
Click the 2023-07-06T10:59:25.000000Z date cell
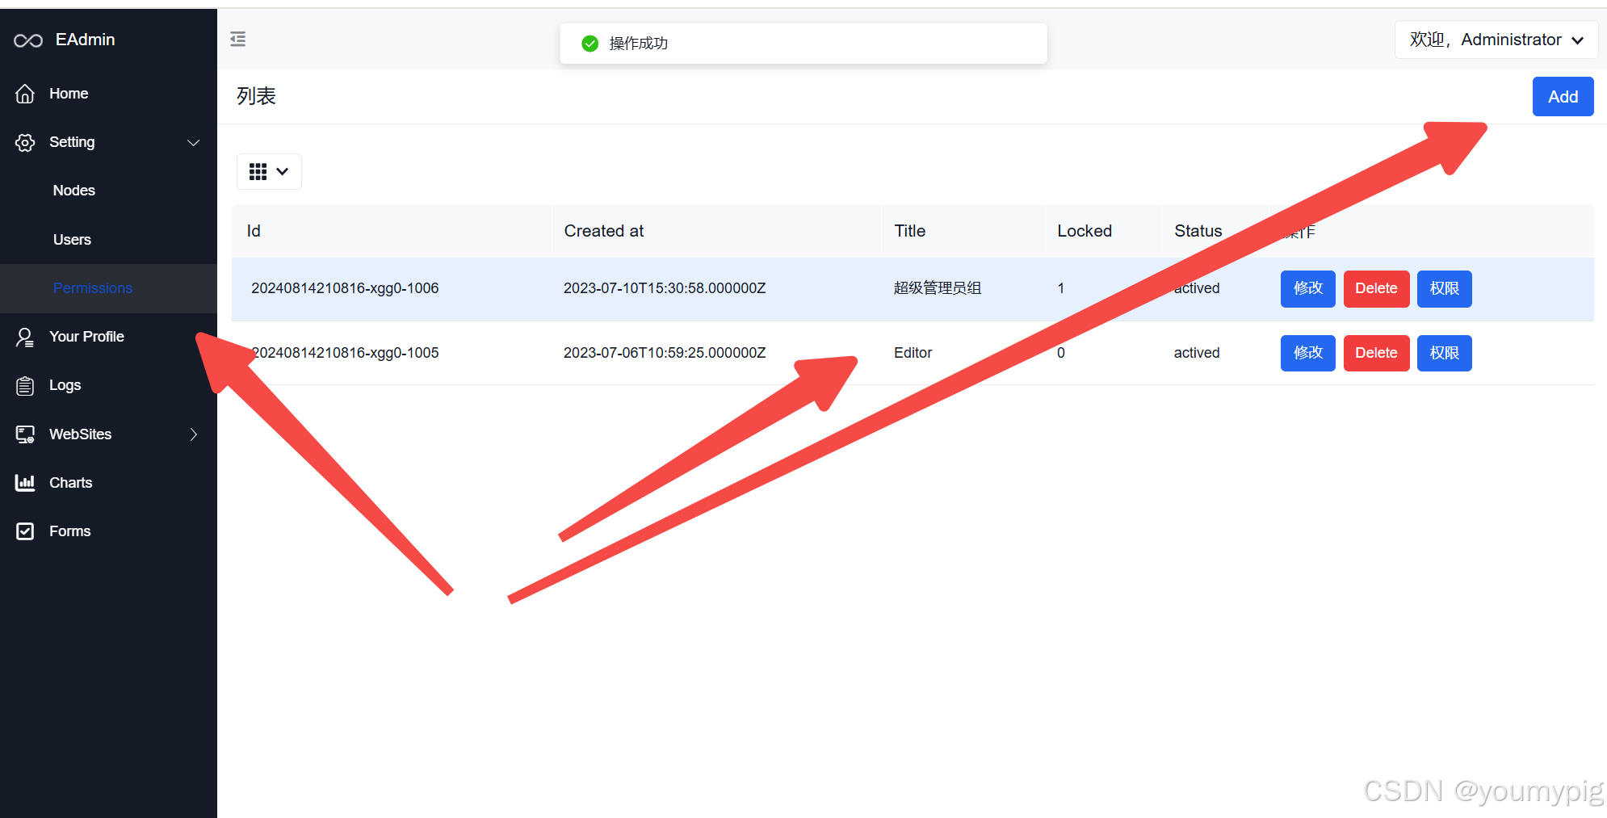[665, 353]
